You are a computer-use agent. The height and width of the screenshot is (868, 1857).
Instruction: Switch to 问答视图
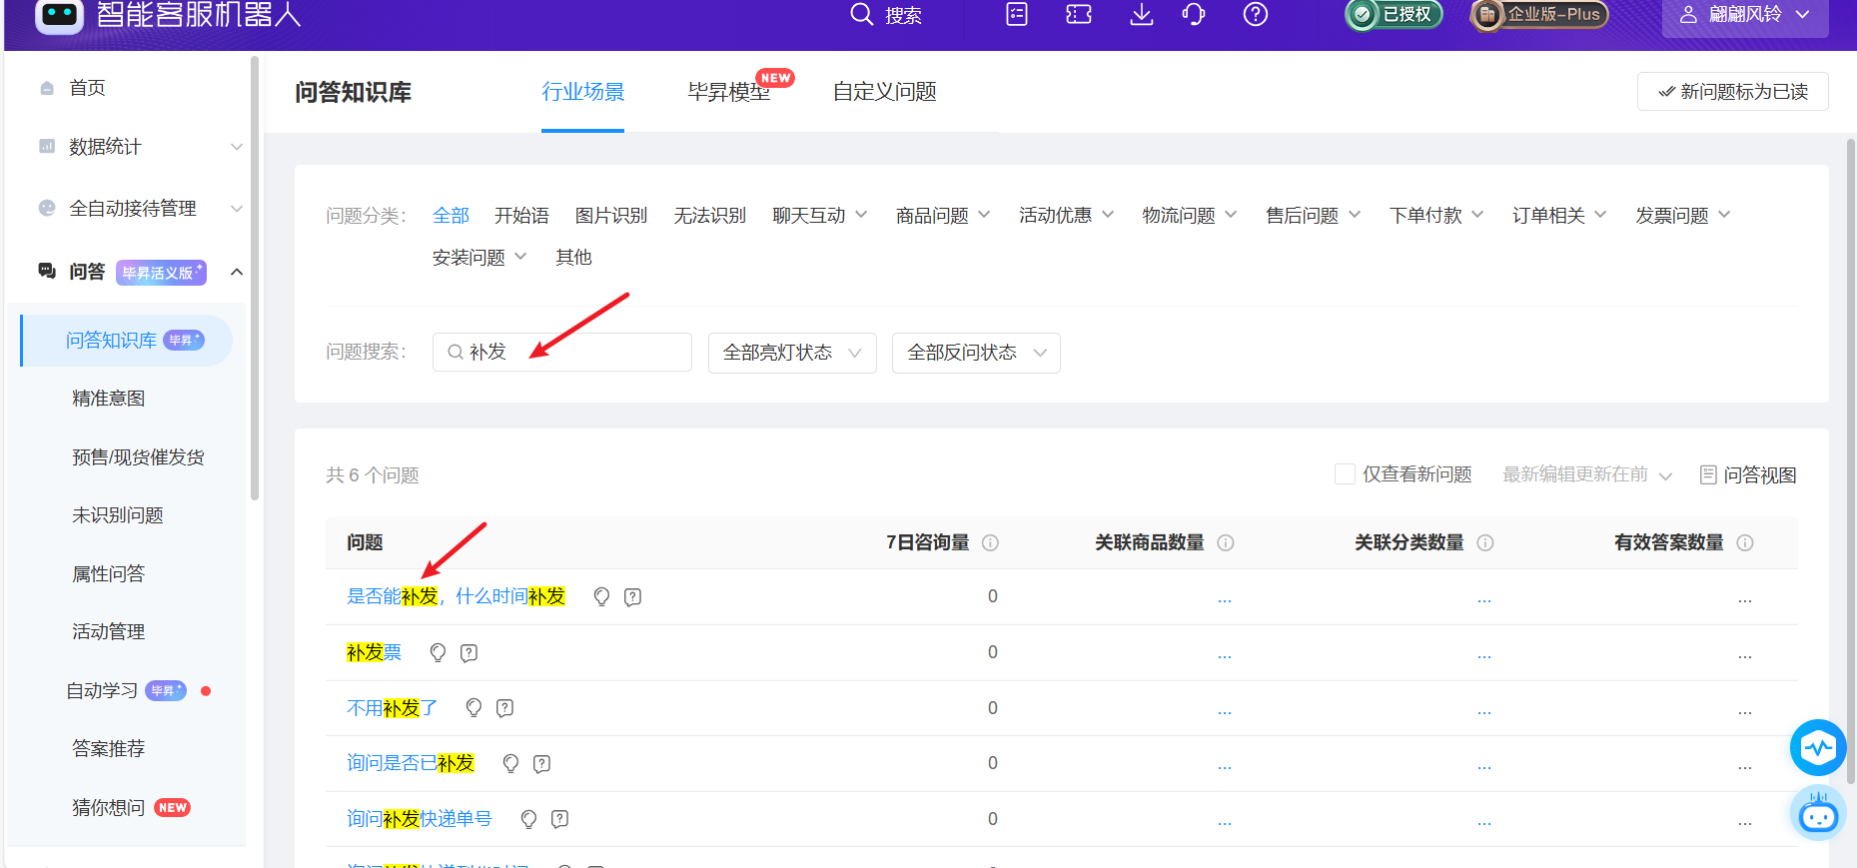pyautogui.click(x=1748, y=475)
